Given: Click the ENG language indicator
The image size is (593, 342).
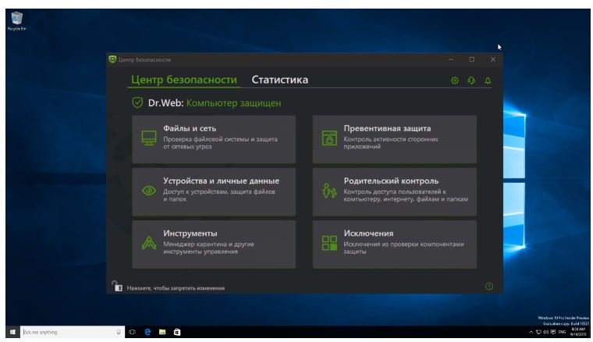Looking at the screenshot, I should (x=562, y=332).
